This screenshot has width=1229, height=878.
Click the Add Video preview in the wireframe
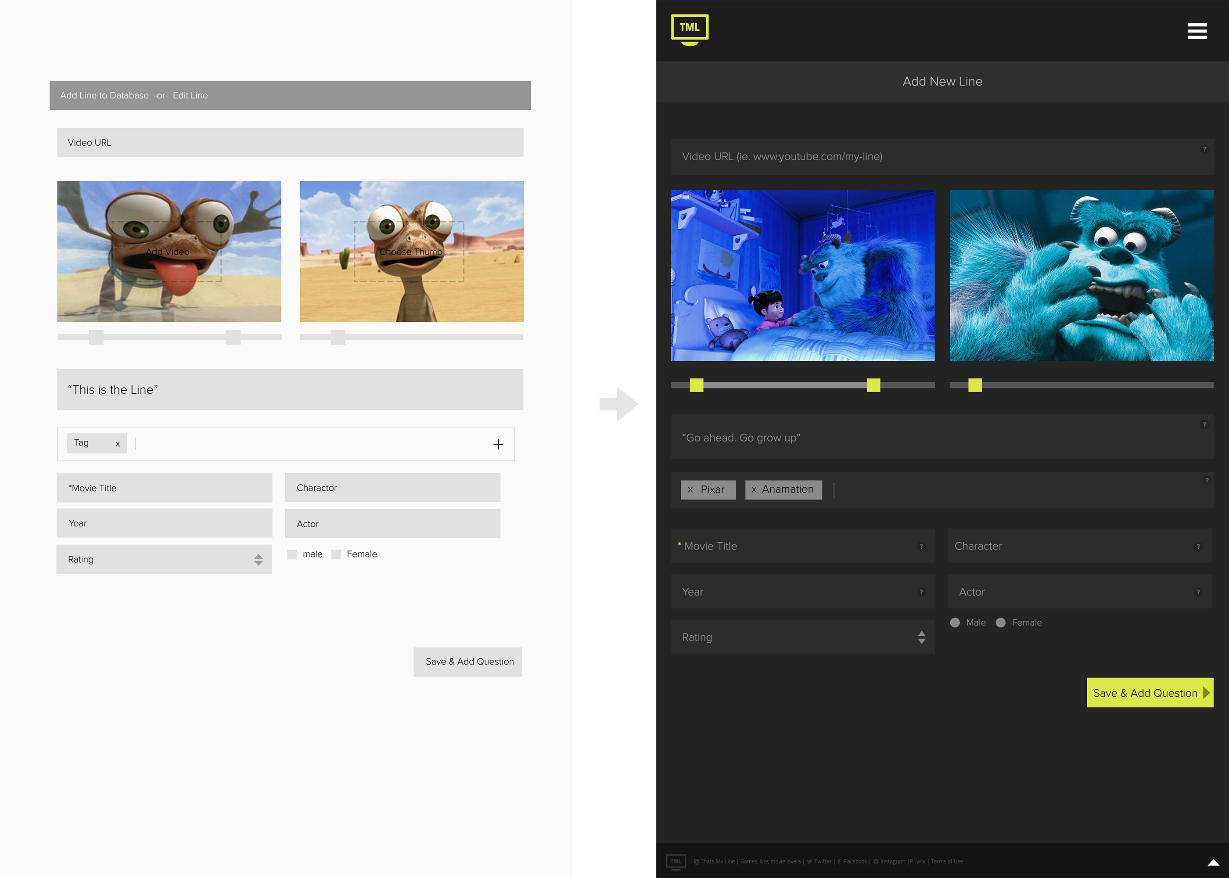coord(169,252)
